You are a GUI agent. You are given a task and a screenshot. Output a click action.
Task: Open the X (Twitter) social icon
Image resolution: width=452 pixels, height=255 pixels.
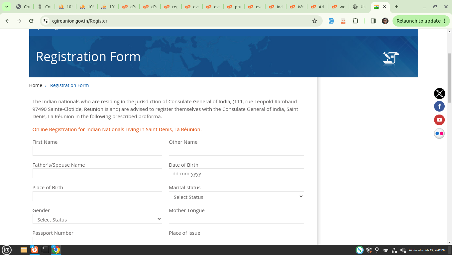[x=439, y=94]
